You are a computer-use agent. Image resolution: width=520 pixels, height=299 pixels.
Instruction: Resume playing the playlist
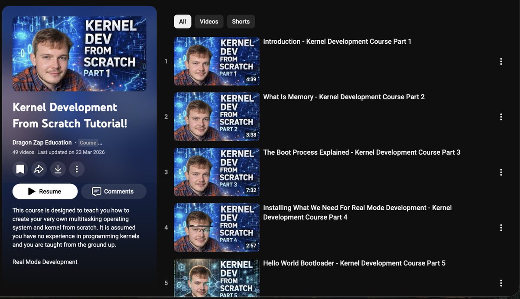click(x=45, y=192)
